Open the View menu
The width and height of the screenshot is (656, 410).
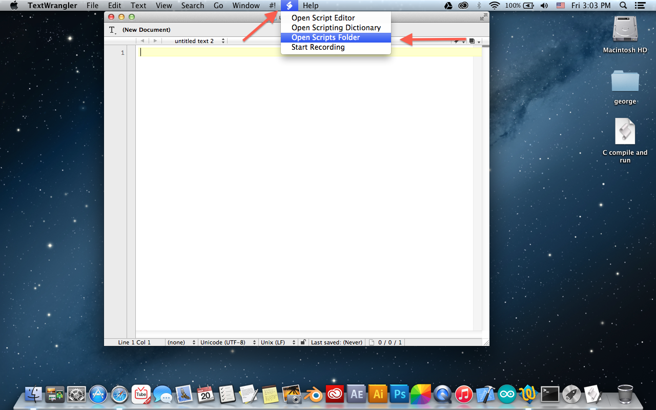coord(164,6)
